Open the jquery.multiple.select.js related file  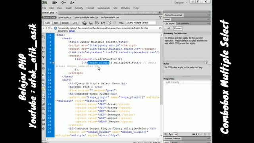(x=86, y=17)
